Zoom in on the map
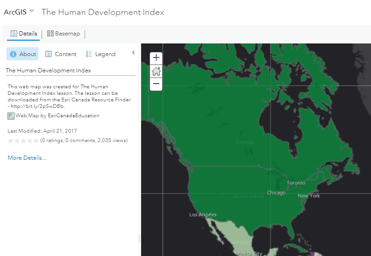Screen dimensions: 371x256 coord(156,58)
